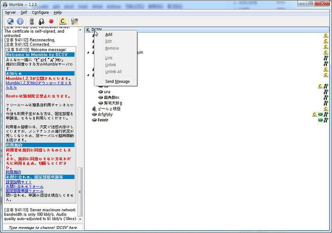This screenshot has height=233, width=332.
Task: Click the authenticated icon on 龍角散ex's row
Action: (326, 98)
